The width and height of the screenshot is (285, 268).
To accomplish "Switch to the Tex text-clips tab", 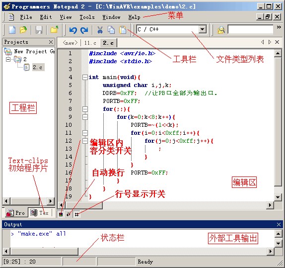I will [x=40, y=213].
